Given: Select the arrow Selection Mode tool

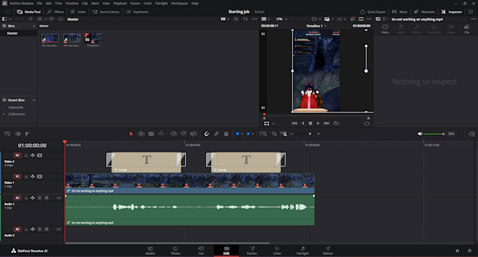Looking at the screenshot, I should tap(131, 133).
